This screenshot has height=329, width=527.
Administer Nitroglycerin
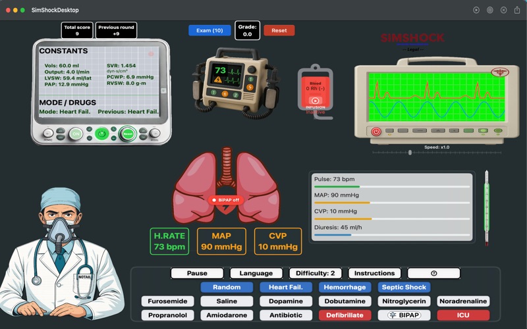tap(404, 301)
